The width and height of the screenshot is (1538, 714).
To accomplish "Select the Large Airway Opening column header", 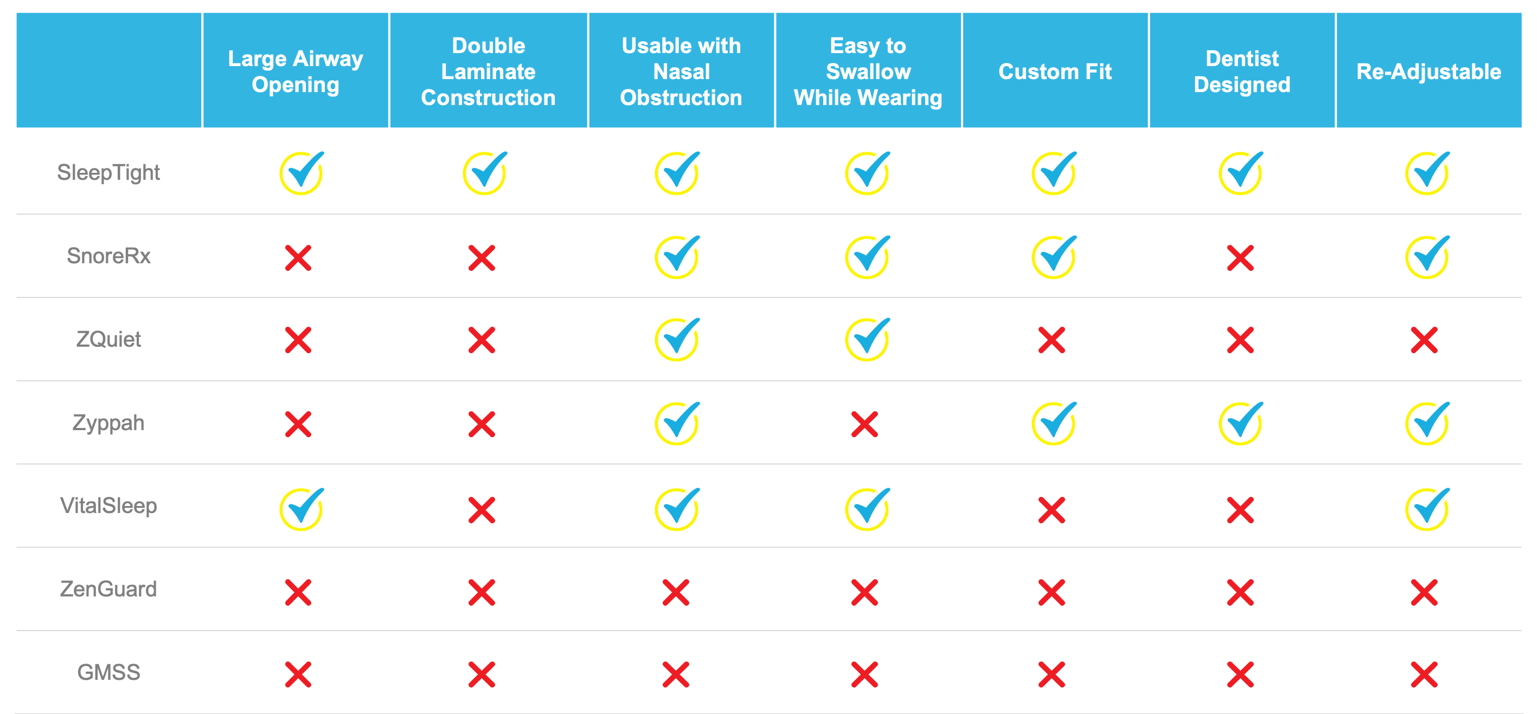I will 296,70.
